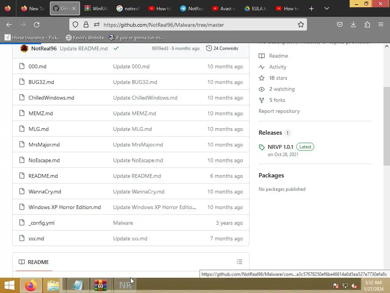Screen dimensions: 390x293
Task: Open the MEMZ.md file
Action: pos(40,113)
